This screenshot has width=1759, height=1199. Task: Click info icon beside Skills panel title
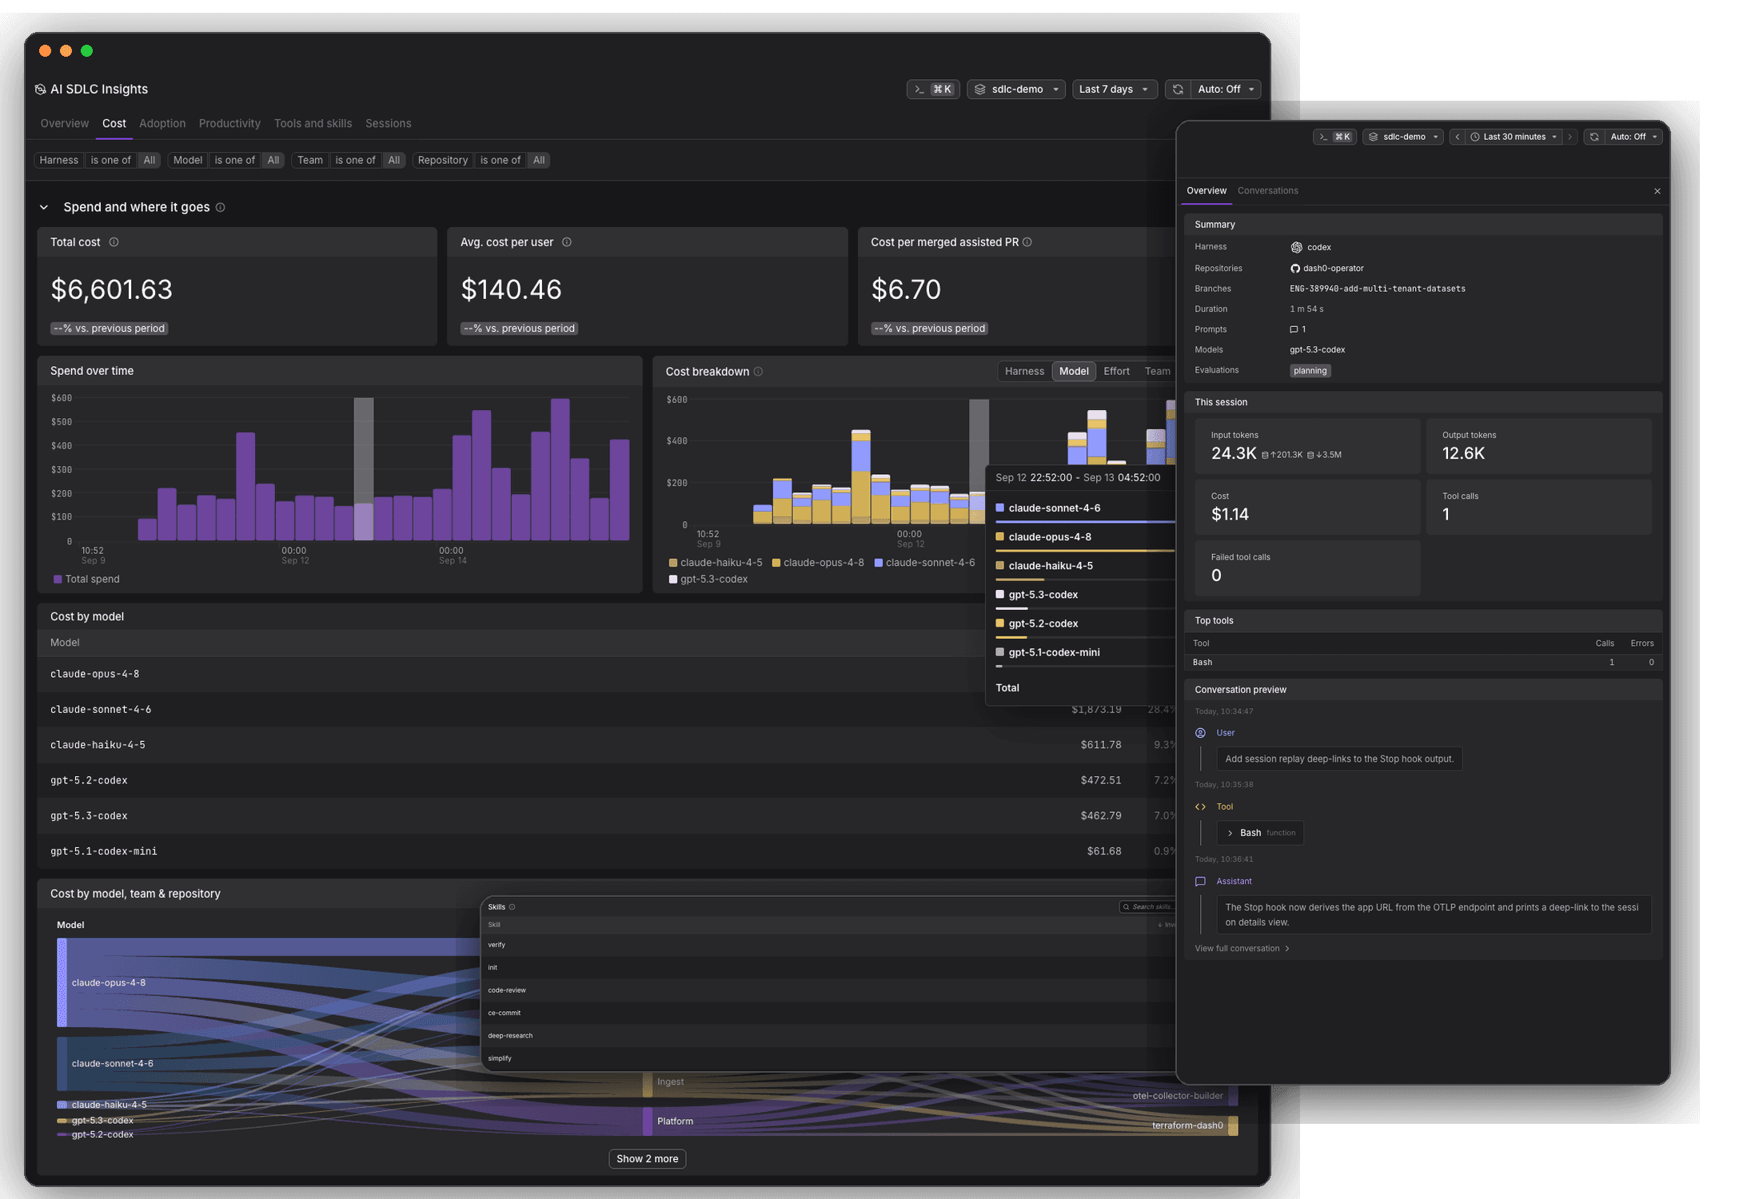click(513, 907)
